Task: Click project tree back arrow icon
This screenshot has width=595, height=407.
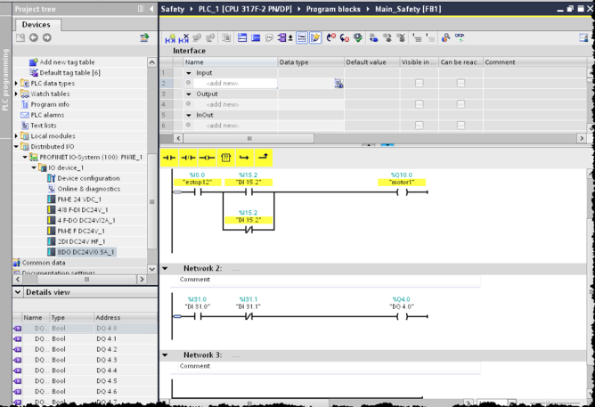Action: (x=34, y=37)
